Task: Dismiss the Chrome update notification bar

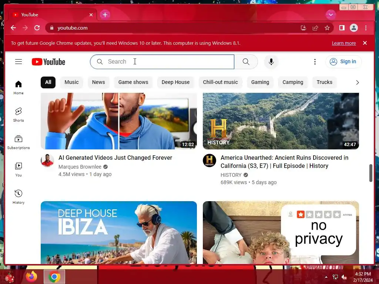Action: [x=365, y=43]
